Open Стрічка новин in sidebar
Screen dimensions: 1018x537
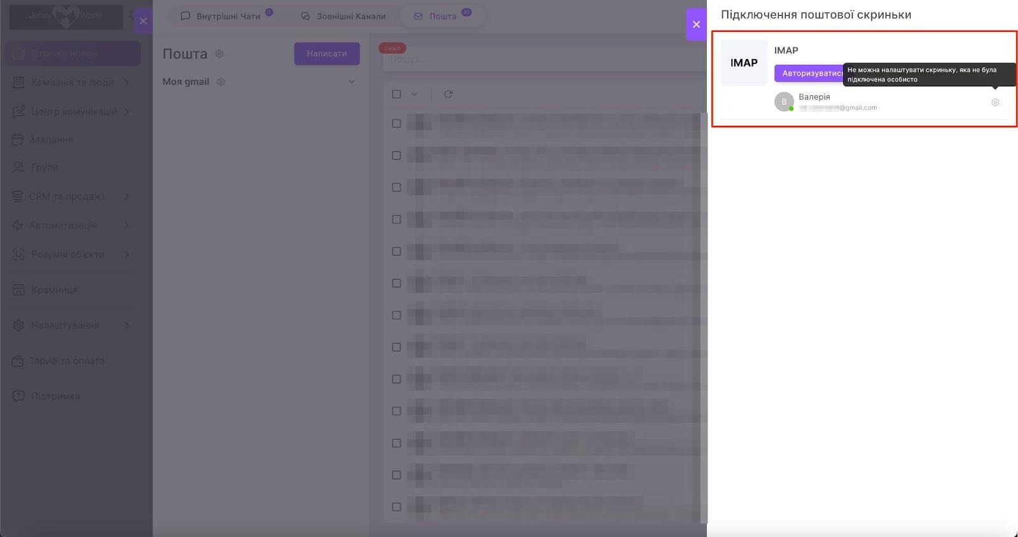pyautogui.click(x=73, y=53)
